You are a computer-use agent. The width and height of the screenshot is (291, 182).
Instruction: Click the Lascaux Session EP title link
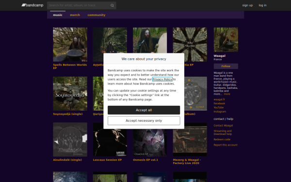click(x=108, y=160)
